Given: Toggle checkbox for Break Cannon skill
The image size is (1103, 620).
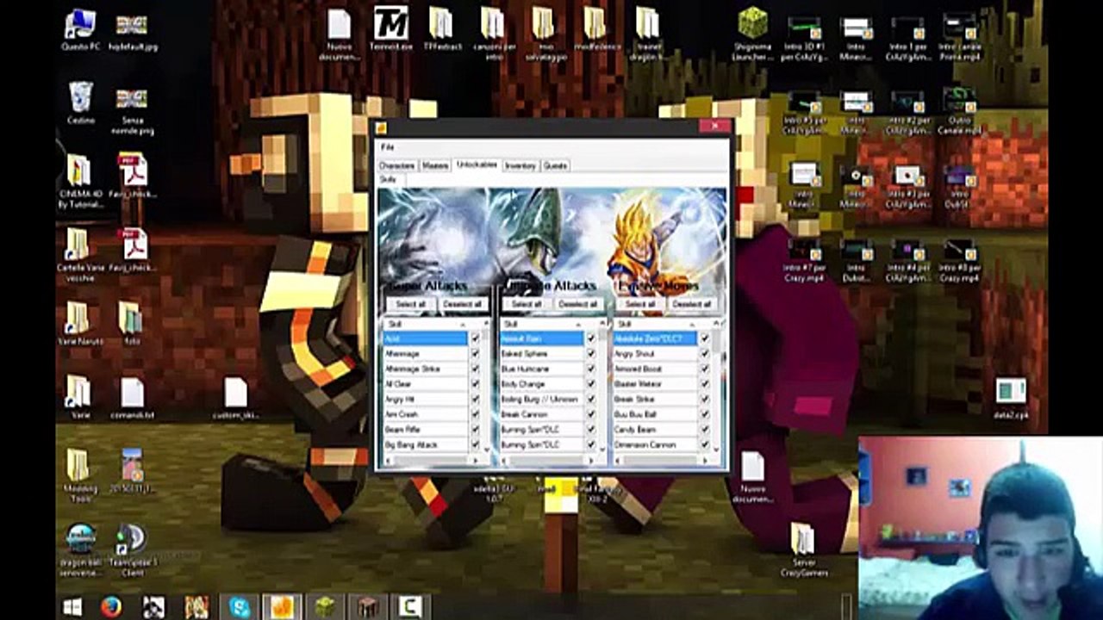Looking at the screenshot, I should 590,415.
